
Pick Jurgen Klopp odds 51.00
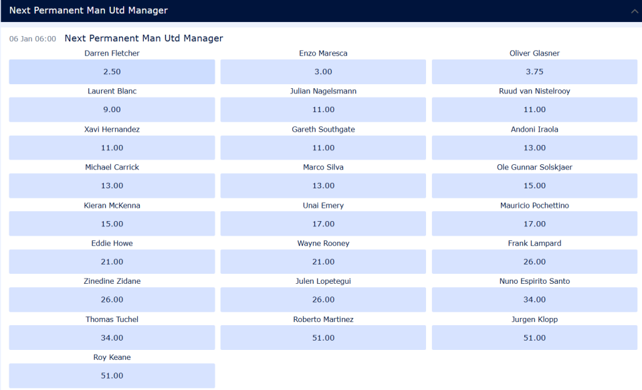coord(534,338)
